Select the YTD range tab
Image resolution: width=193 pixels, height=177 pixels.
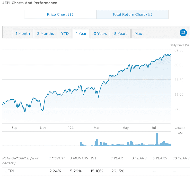point(65,34)
